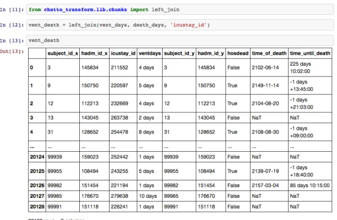The image size is (337, 220).
Task: Click the hosdead column header
Action: click(x=238, y=53)
